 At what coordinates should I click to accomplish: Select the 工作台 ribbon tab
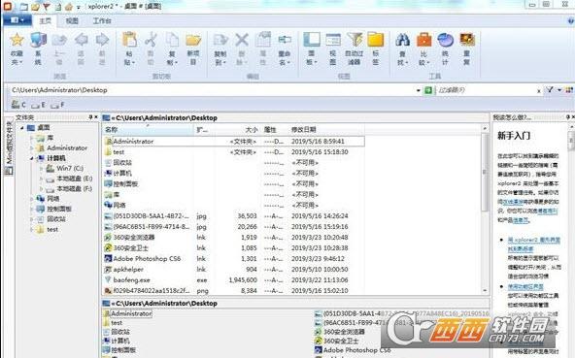pos(102,21)
